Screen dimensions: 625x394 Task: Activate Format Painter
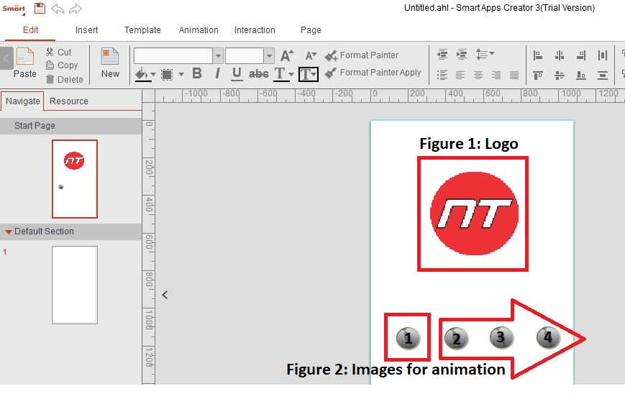coord(361,55)
